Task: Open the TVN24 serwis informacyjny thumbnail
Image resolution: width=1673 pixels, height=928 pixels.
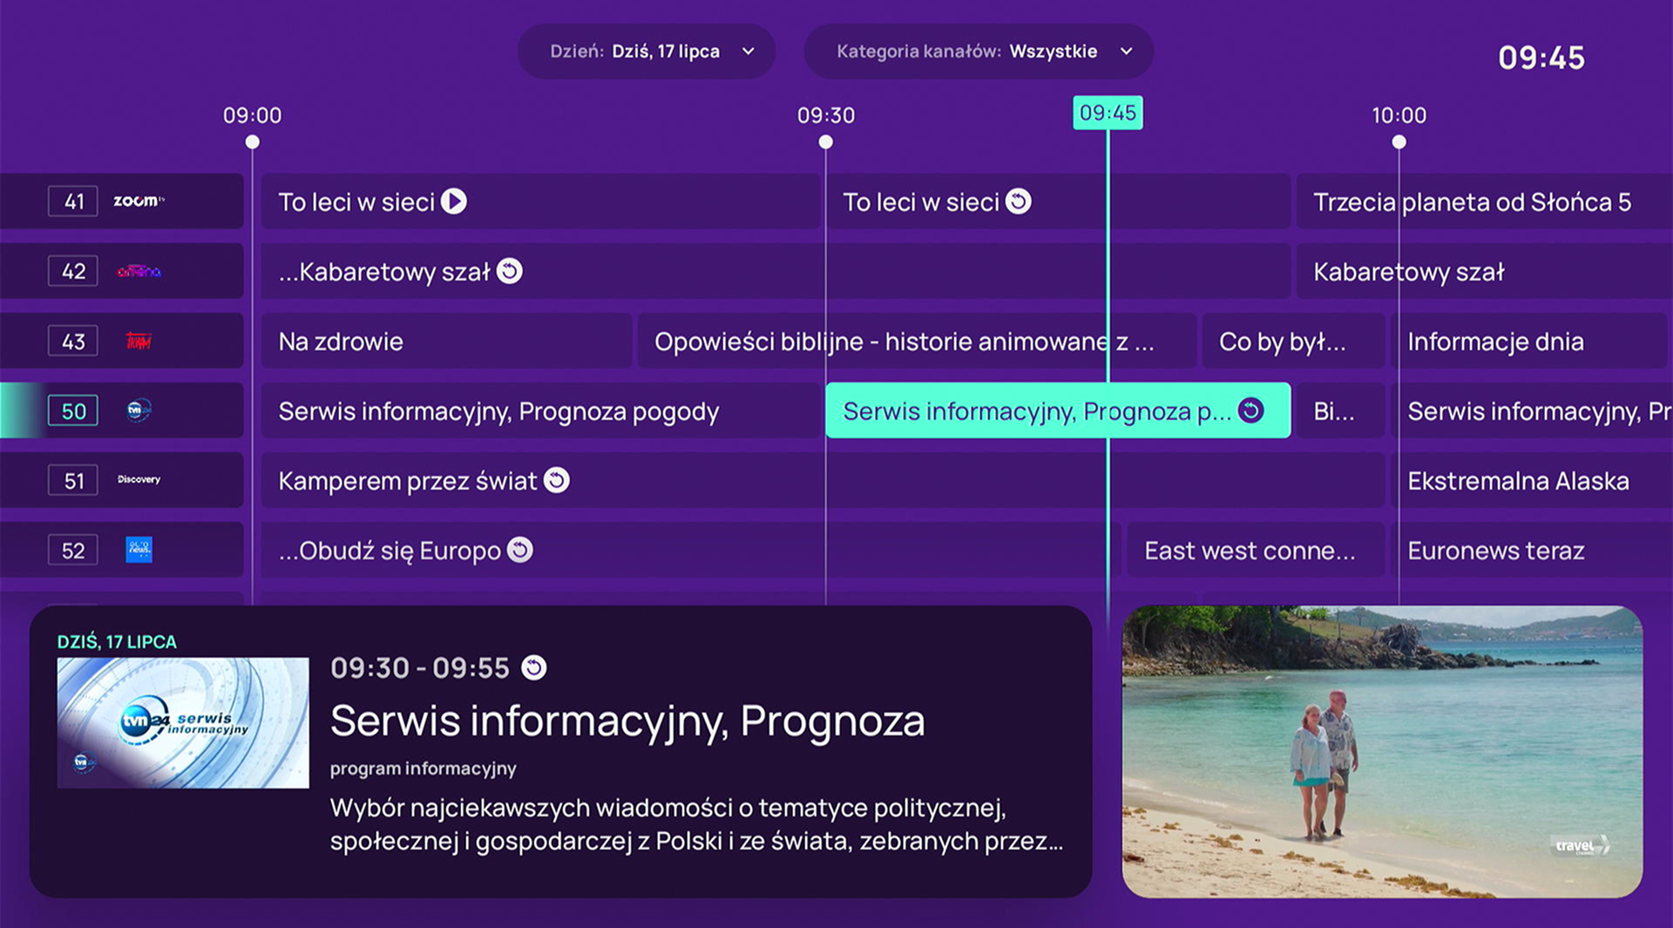Action: [x=183, y=723]
